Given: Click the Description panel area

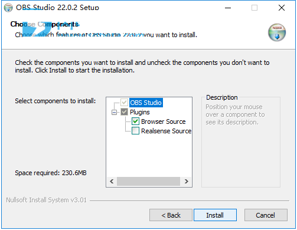Looking at the screenshot, I should click(241, 142).
